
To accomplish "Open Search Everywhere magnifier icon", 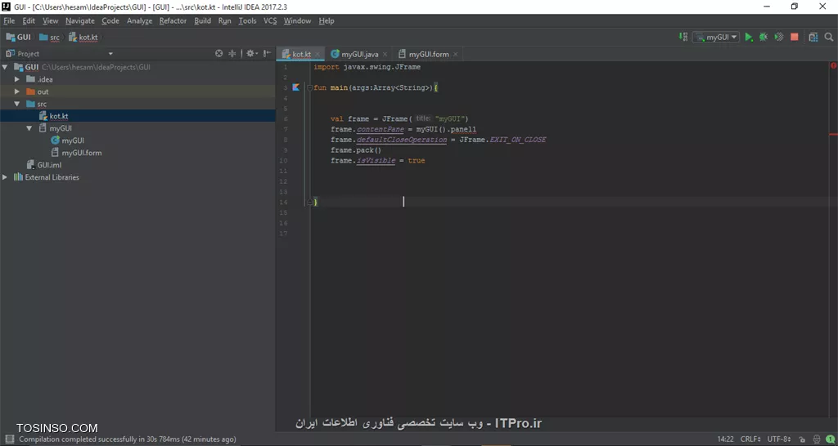I will pyautogui.click(x=829, y=38).
